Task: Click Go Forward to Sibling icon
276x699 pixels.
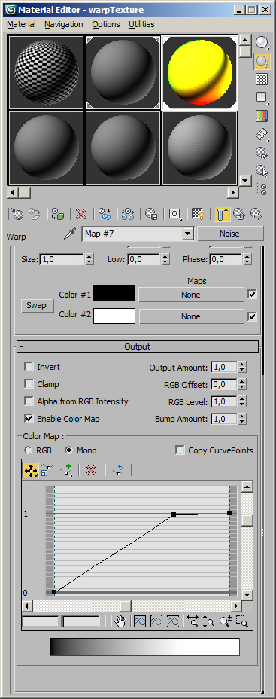Action: point(256,214)
